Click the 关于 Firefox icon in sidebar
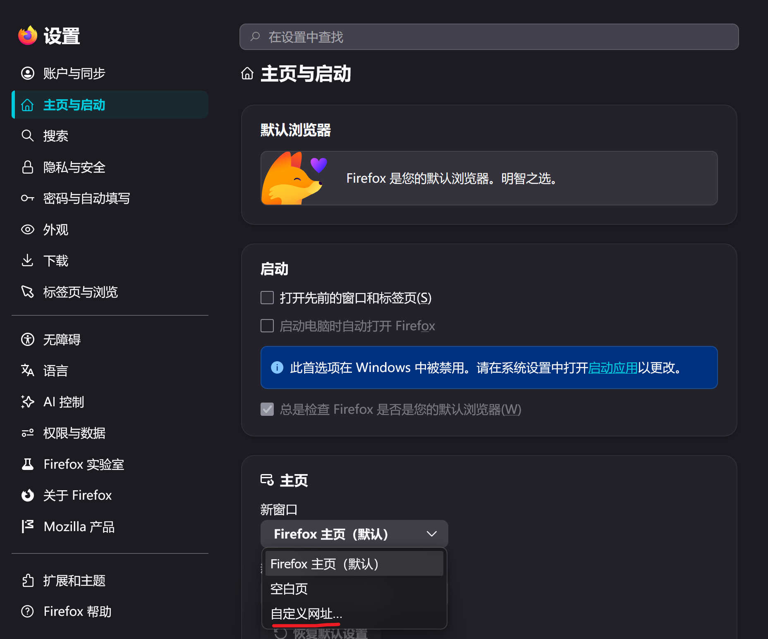 click(28, 495)
